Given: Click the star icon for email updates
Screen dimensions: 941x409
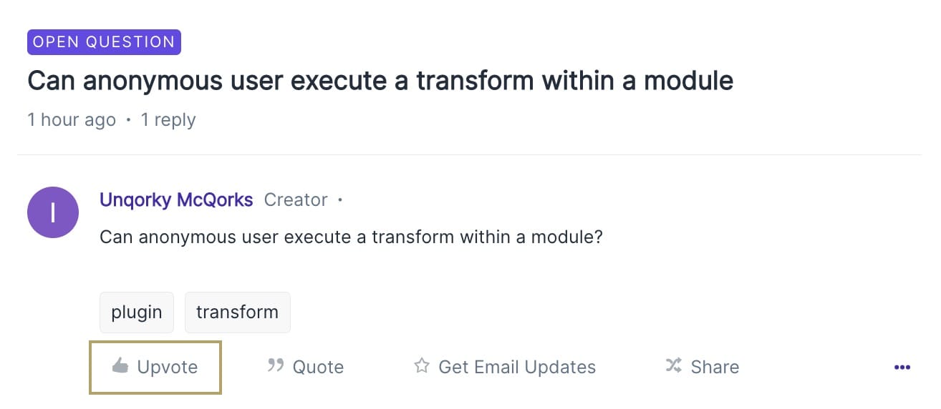Looking at the screenshot, I should click(422, 367).
